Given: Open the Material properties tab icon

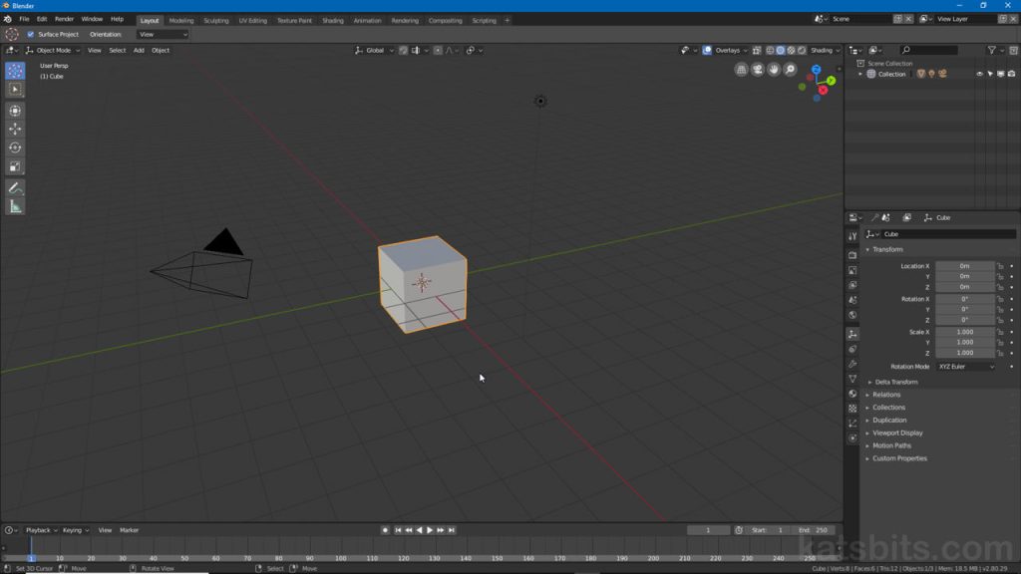Looking at the screenshot, I should [x=852, y=394].
